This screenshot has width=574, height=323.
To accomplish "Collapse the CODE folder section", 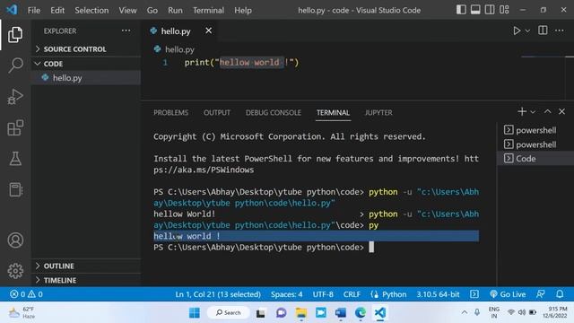I will 86,64.
